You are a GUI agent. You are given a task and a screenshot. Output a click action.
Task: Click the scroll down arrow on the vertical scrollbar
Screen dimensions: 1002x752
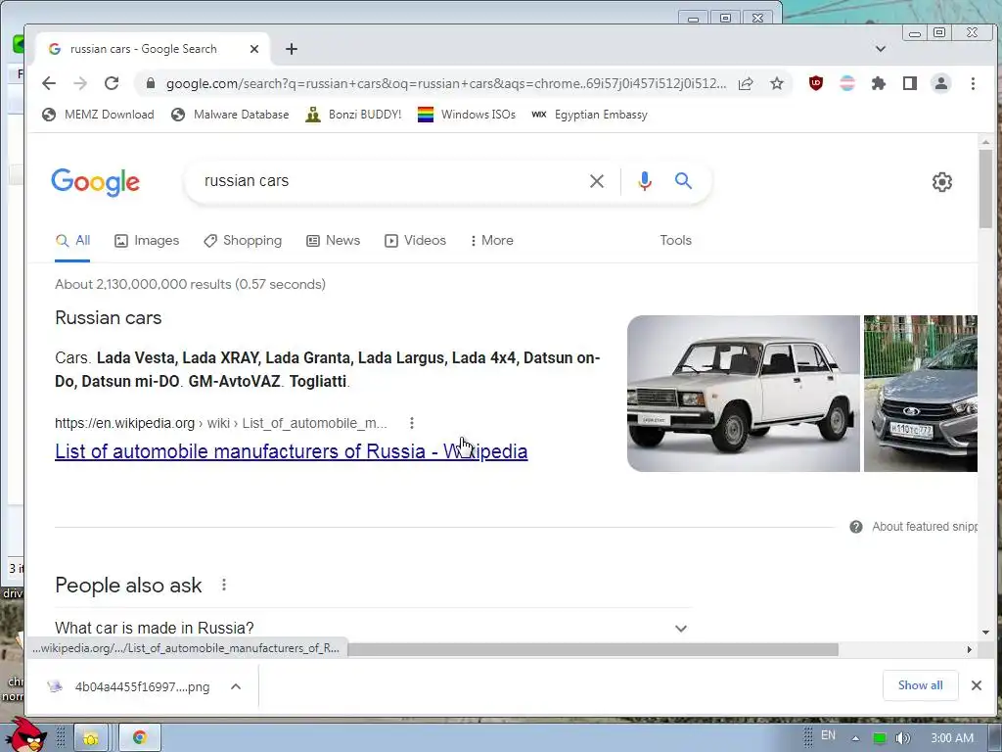(x=985, y=633)
